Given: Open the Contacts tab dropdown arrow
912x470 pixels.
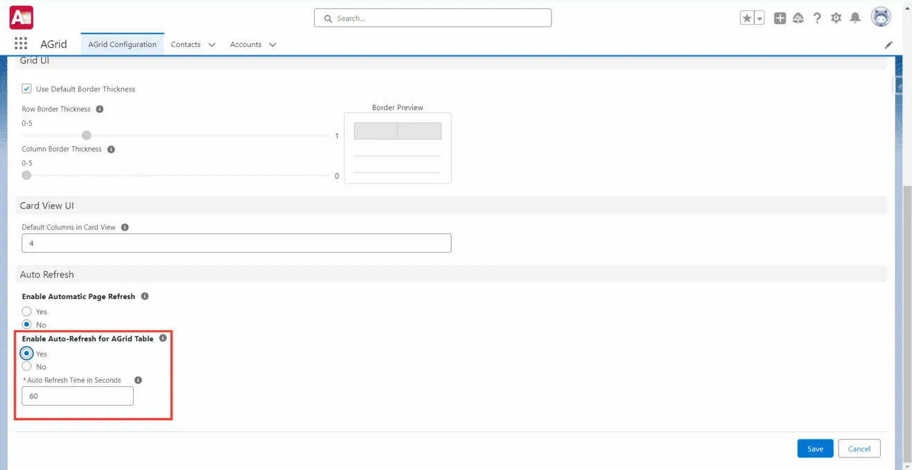Looking at the screenshot, I should coord(211,44).
